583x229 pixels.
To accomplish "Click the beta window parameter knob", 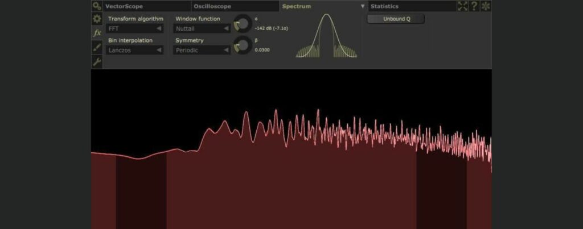I will [x=243, y=45].
